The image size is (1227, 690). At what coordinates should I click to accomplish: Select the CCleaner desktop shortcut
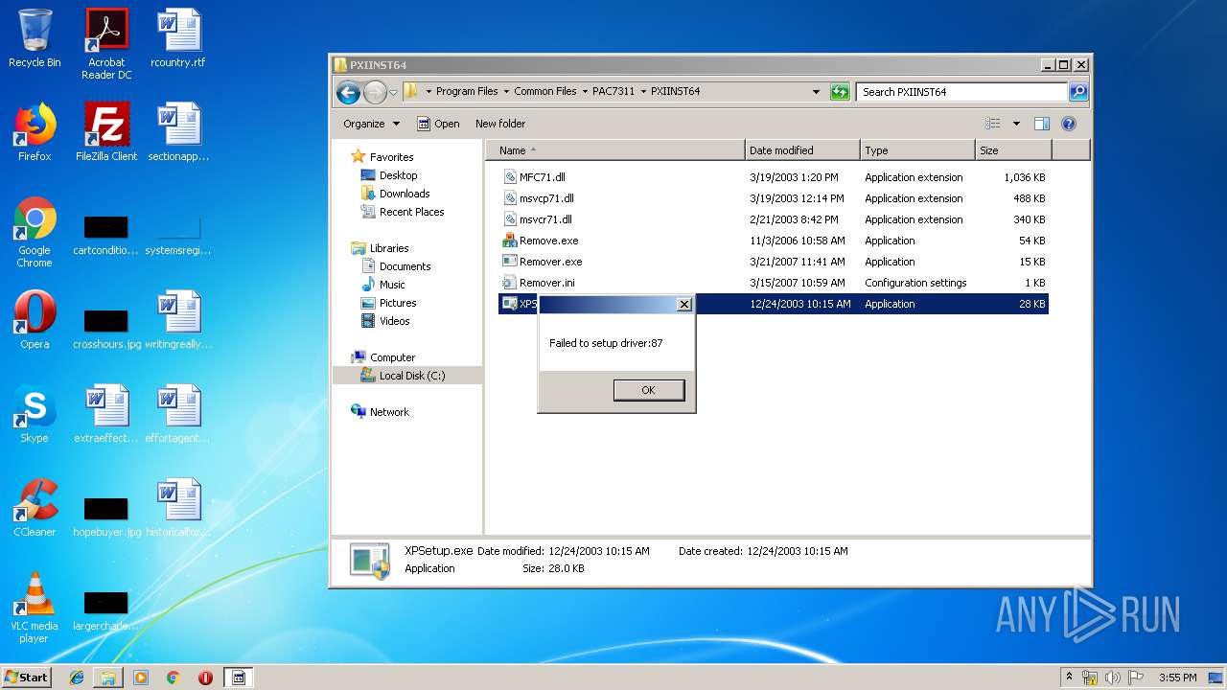coord(35,508)
